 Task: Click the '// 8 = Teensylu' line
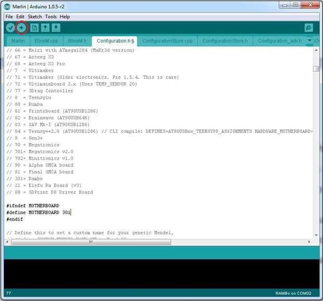pos(29,97)
